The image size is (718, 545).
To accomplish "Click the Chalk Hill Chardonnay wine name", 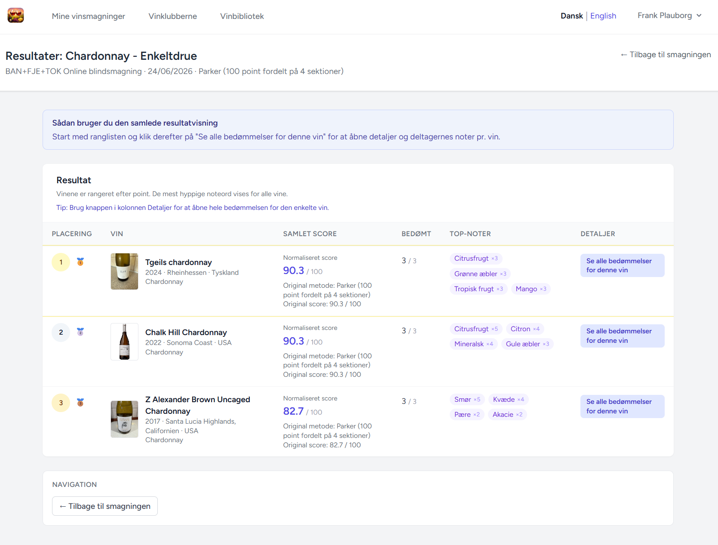I will coord(186,333).
